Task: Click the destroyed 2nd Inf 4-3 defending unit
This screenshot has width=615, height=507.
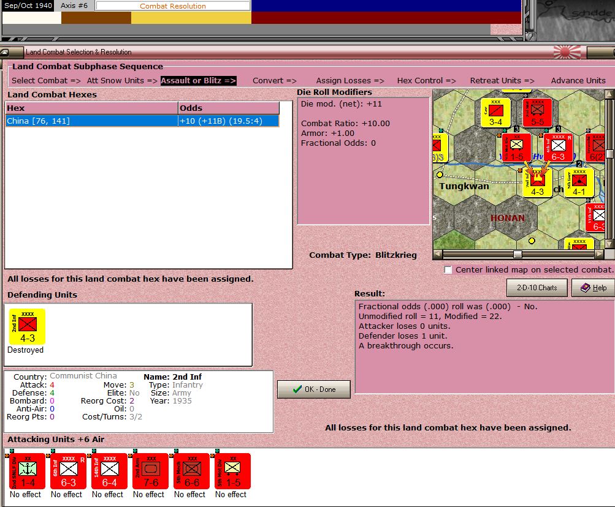Action: coord(27,326)
